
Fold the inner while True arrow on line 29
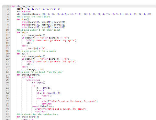tap(10, 80)
